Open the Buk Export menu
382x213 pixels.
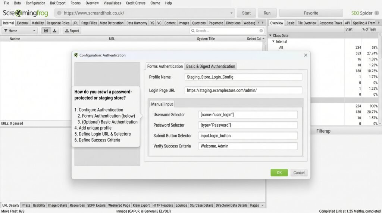click(58, 3)
